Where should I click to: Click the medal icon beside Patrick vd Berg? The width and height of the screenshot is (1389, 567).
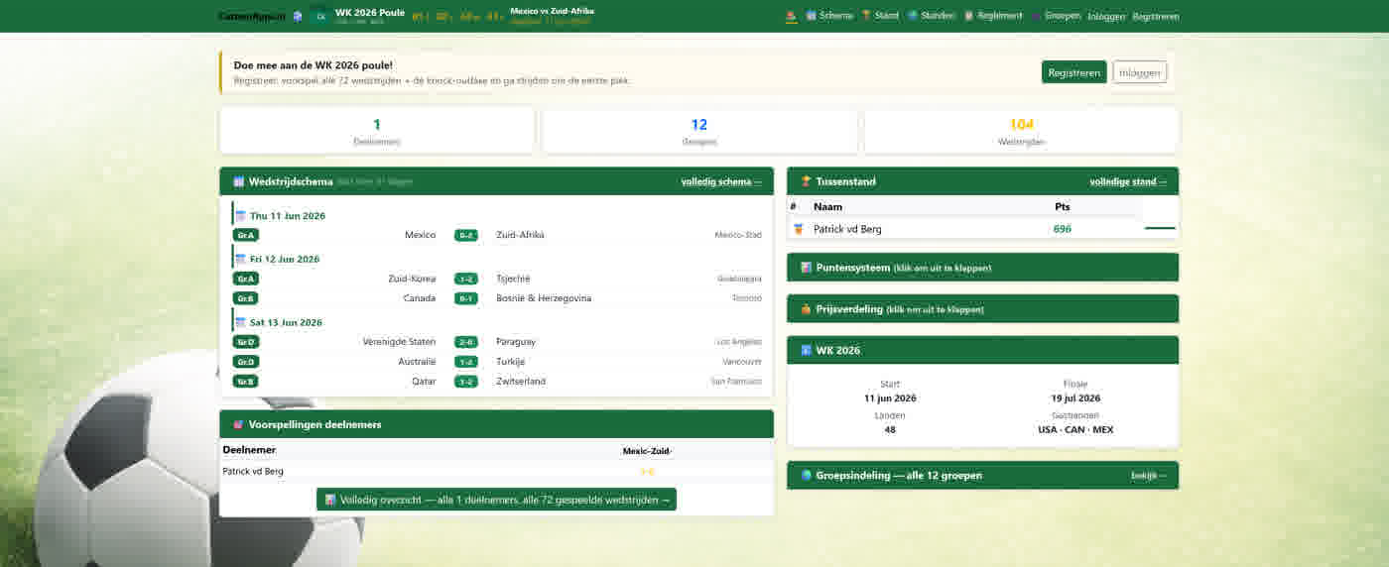coord(798,229)
